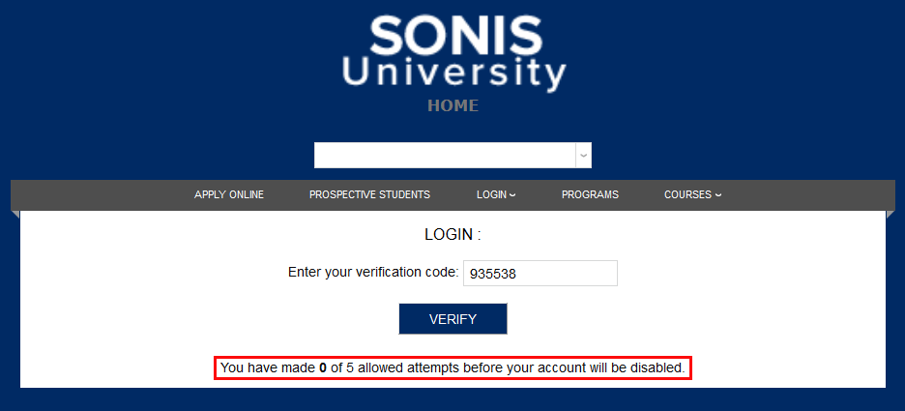Image resolution: width=905 pixels, height=411 pixels.
Task: Open the APPLY ONLINE menu item
Action: click(229, 194)
